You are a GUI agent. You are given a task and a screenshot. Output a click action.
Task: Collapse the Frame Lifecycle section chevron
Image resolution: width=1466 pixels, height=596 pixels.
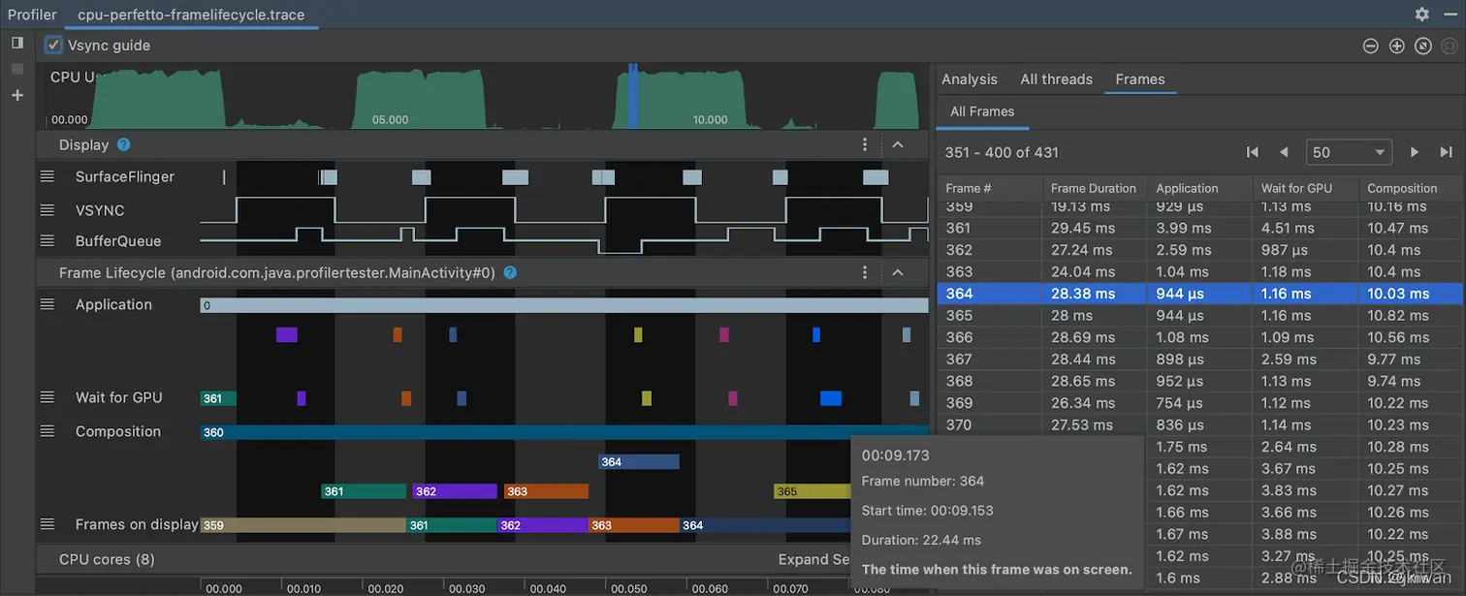tap(898, 272)
